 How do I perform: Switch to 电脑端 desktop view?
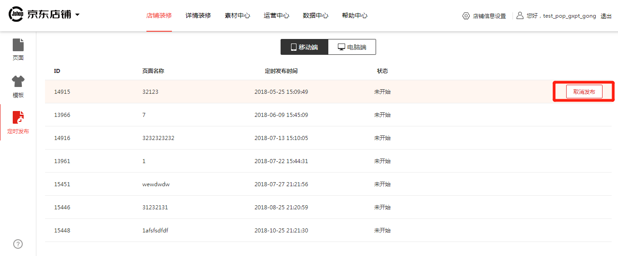[x=352, y=47]
